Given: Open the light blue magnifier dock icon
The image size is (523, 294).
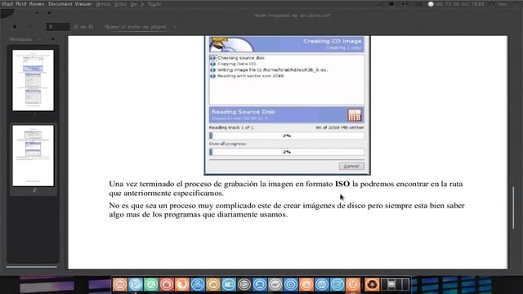Looking at the screenshot, I should point(136,285).
